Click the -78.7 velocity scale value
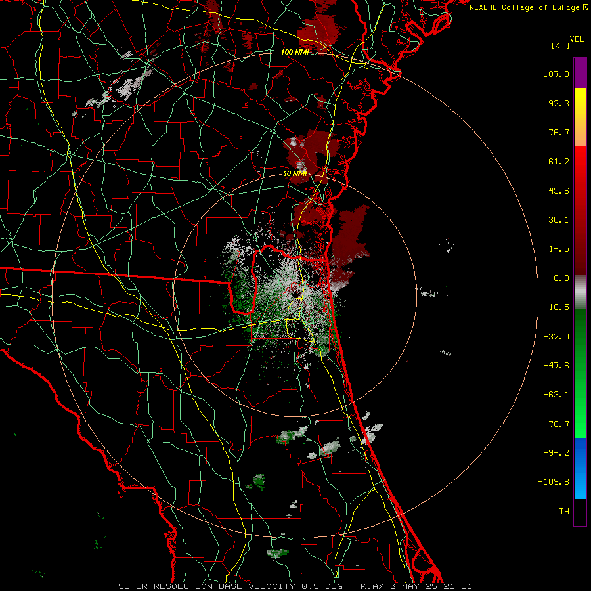 pyautogui.click(x=556, y=424)
